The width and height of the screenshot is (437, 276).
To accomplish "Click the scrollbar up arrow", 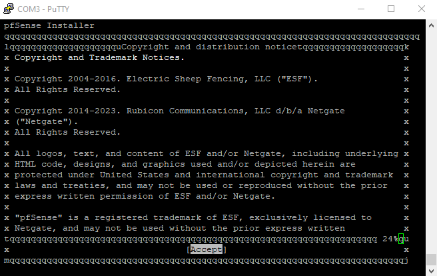I will click(x=431, y=25).
